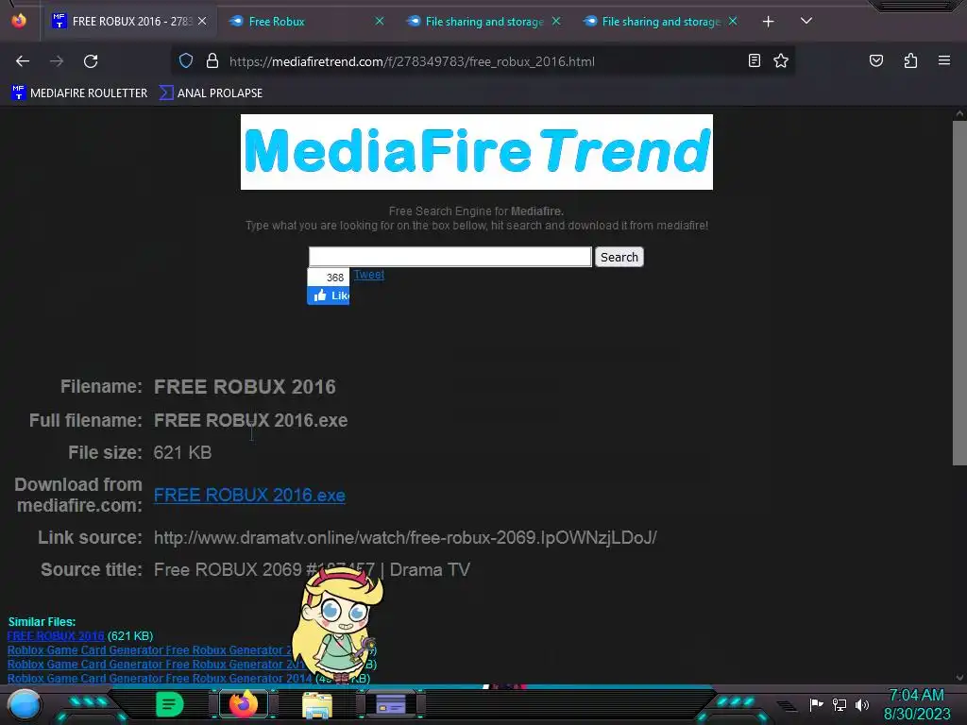Image resolution: width=967 pixels, height=725 pixels.
Task: Click the scrollbar down arrow
Action: coord(959,678)
